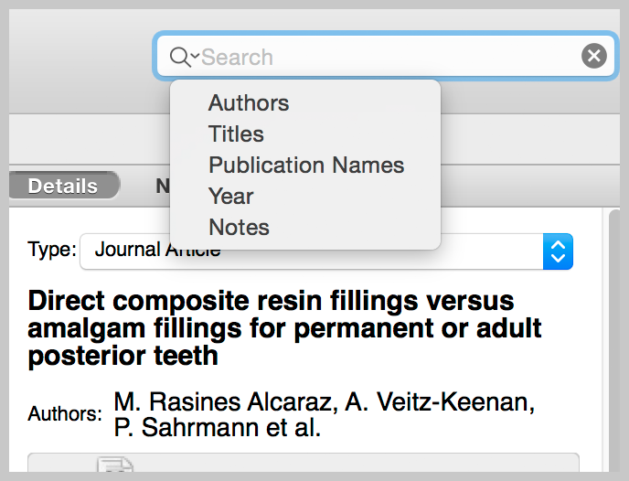Click the Type field label

(52, 250)
